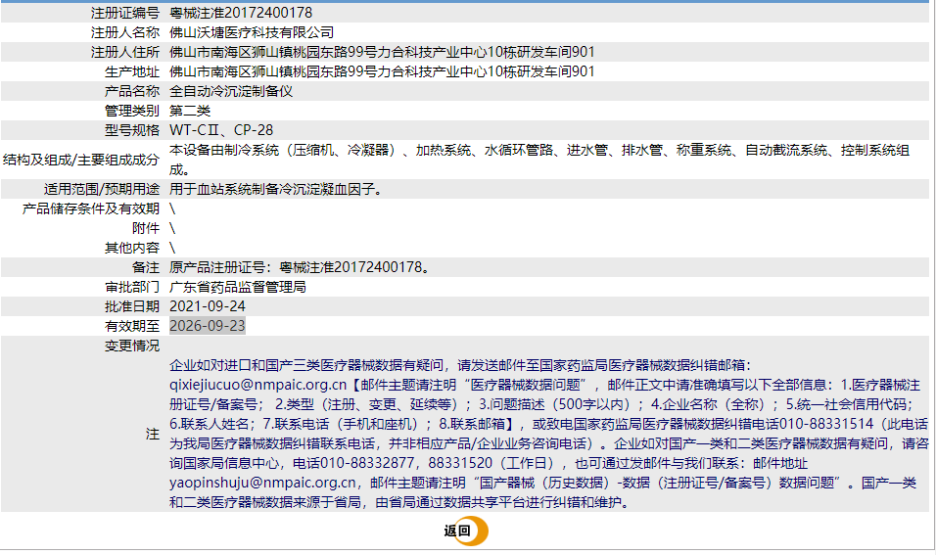Click the 适用范围/预期用途 label
Viewport: 936px width, 555px height.
click(102, 189)
